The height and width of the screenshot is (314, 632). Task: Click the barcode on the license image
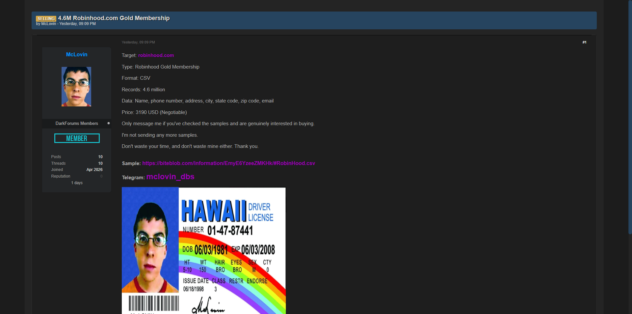[x=153, y=303]
